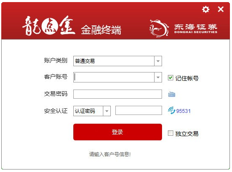
Task: Enable the 独立交易 checkbox
Action: 170,133
